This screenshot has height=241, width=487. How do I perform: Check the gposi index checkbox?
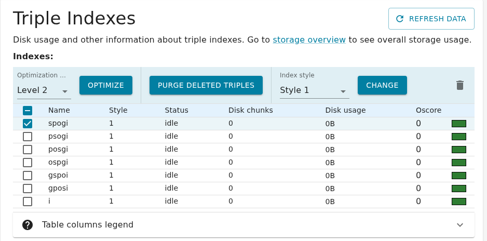pyautogui.click(x=28, y=189)
